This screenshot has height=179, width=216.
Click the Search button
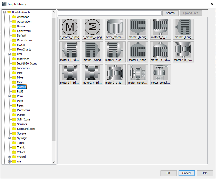pos(170,13)
